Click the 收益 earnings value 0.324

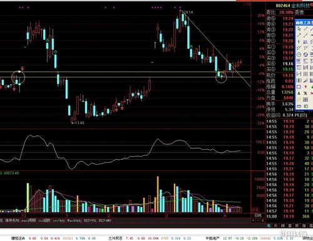pos(287,115)
